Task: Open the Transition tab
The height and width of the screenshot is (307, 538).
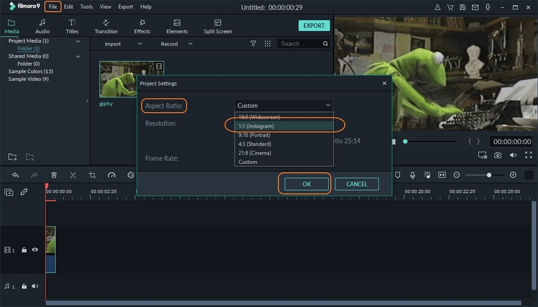Action: coord(106,27)
